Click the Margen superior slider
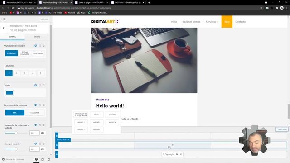 (16, 149)
